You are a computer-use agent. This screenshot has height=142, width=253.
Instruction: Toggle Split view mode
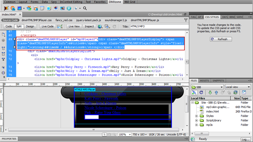click(x=19, y=27)
